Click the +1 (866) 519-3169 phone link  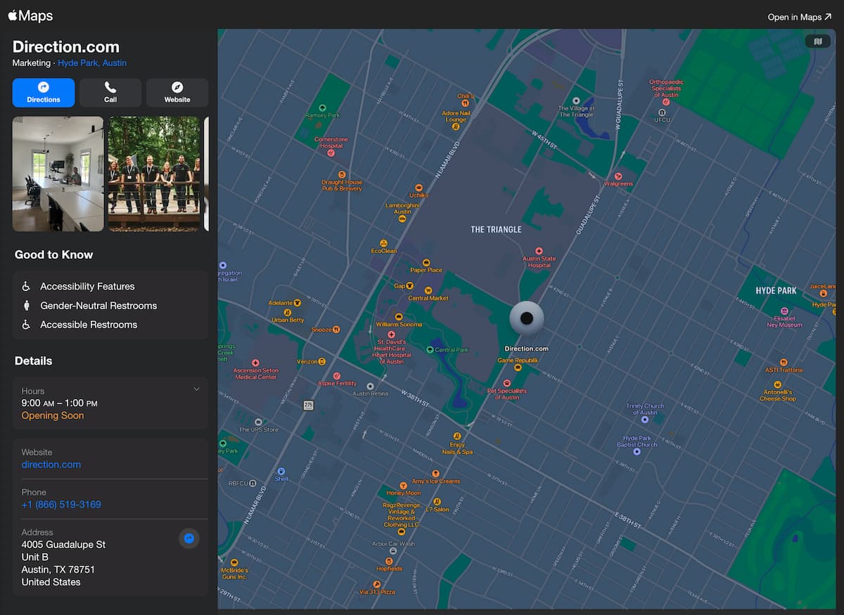pyautogui.click(x=61, y=505)
